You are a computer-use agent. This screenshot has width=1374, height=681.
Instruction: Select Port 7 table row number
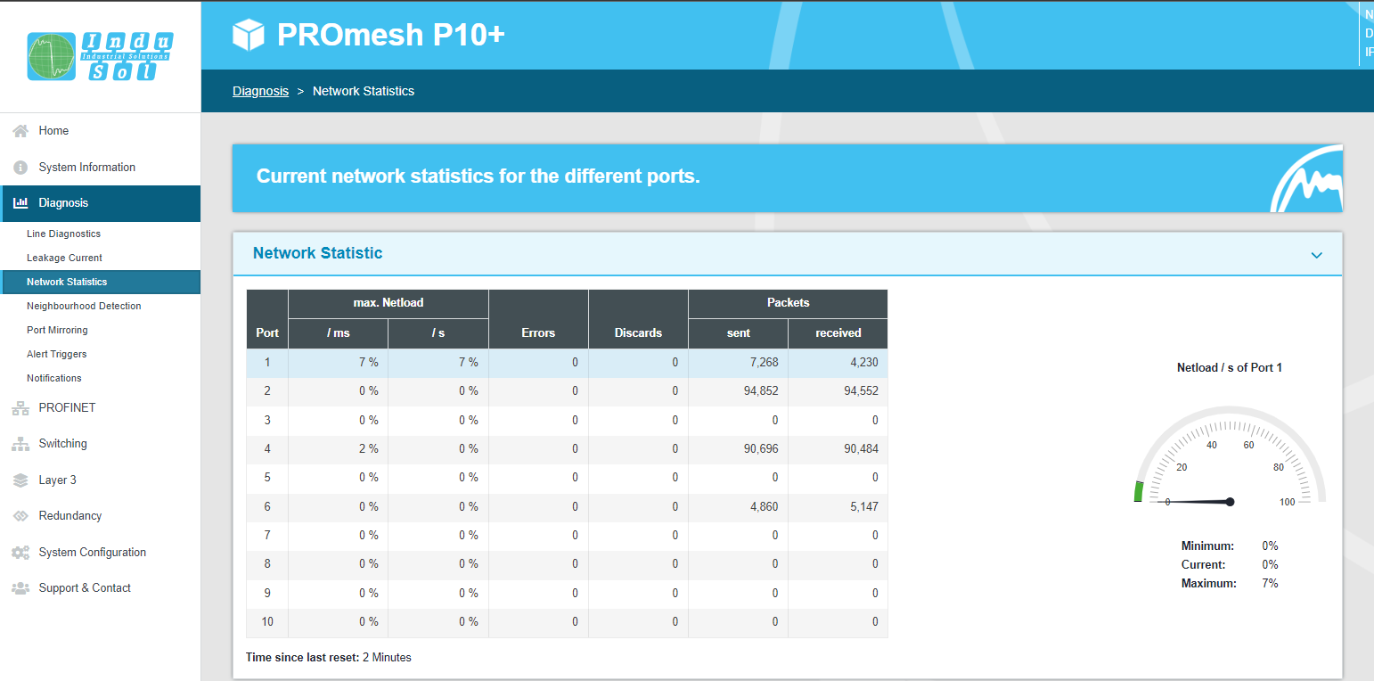(x=266, y=535)
